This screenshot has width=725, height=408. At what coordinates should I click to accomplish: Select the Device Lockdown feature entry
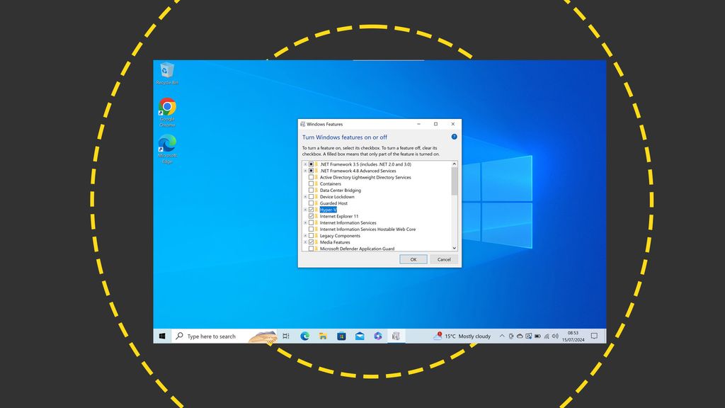tap(334, 196)
